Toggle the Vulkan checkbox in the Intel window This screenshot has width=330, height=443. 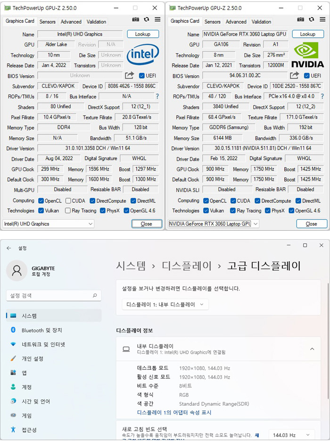click(x=41, y=210)
